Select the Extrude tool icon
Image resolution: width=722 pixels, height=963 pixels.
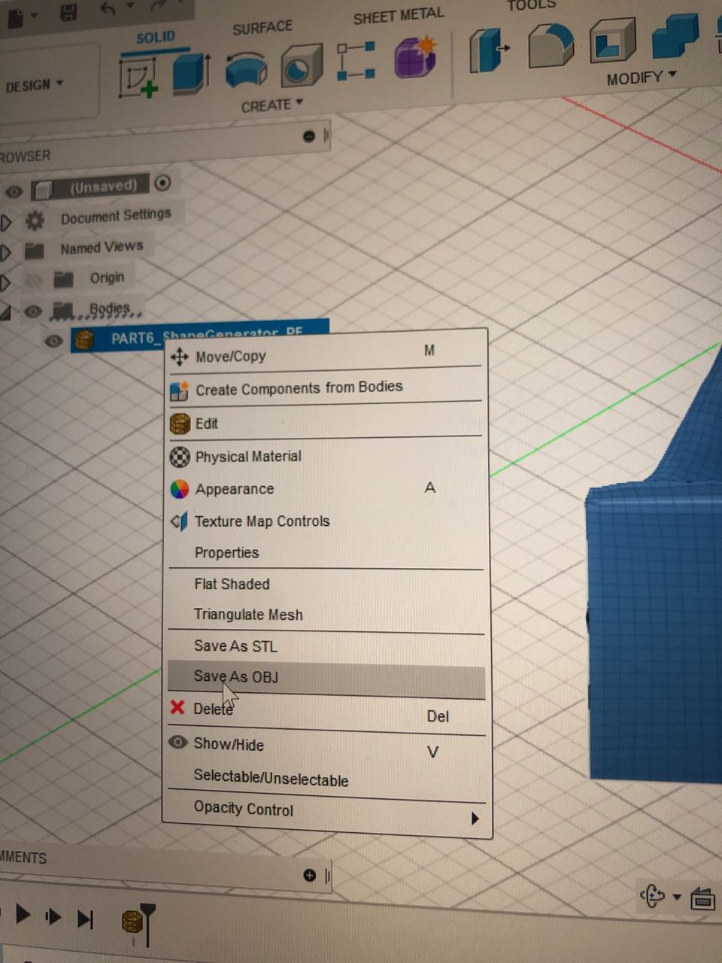point(192,73)
